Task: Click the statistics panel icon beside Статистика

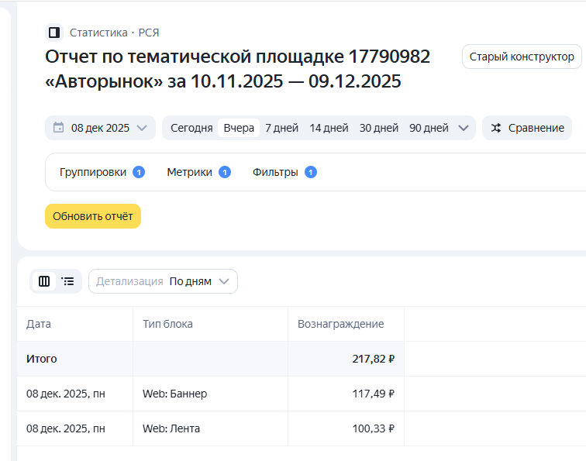Action: click(54, 33)
